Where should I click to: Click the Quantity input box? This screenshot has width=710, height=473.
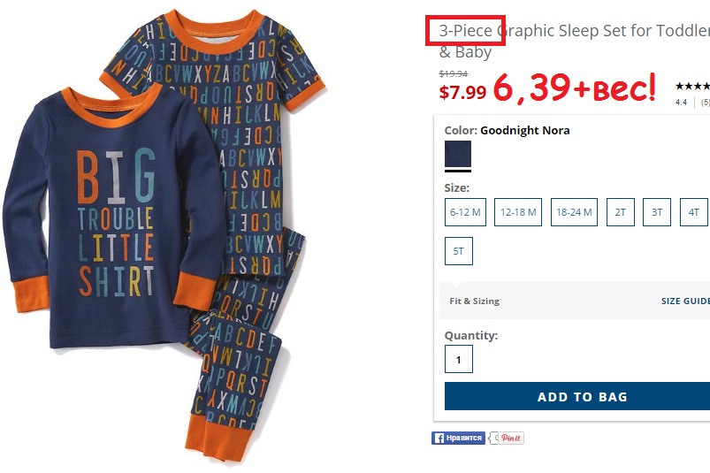[459, 360]
